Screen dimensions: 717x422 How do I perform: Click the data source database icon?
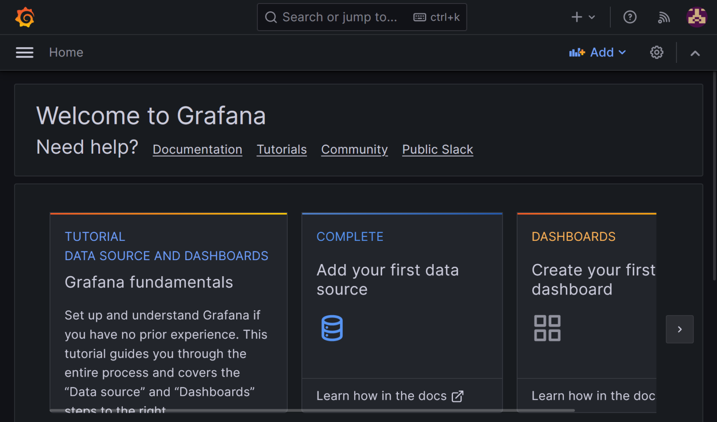tap(332, 328)
